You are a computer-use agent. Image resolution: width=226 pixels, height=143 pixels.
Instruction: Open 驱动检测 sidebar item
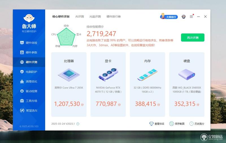click(x=29, y=91)
